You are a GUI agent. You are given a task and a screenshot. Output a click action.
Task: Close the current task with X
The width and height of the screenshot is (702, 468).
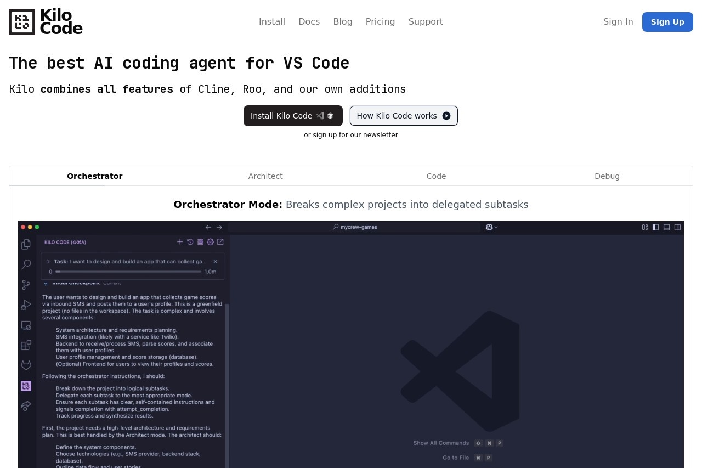click(216, 262)
